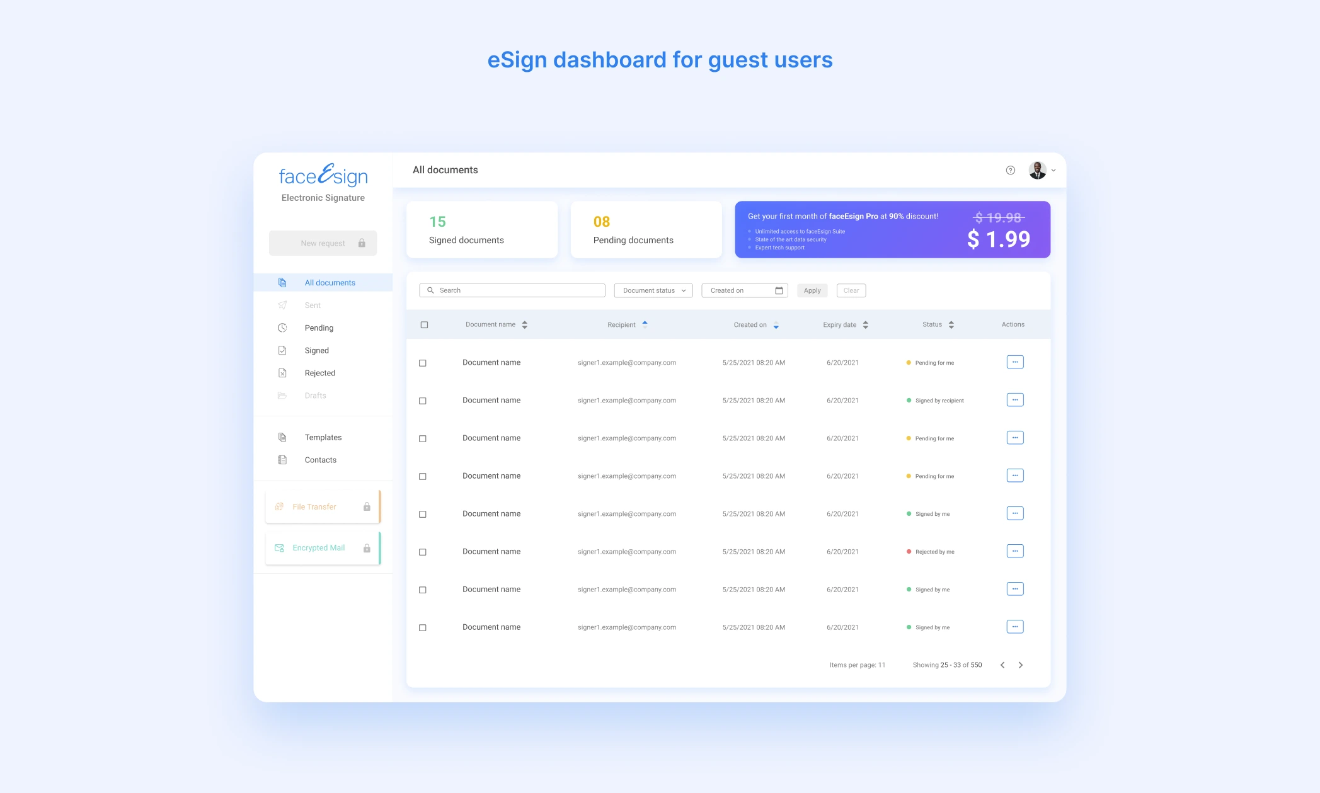Click the Apply filter button
The height and width of the screenshot is (793, 1320).
812,290
